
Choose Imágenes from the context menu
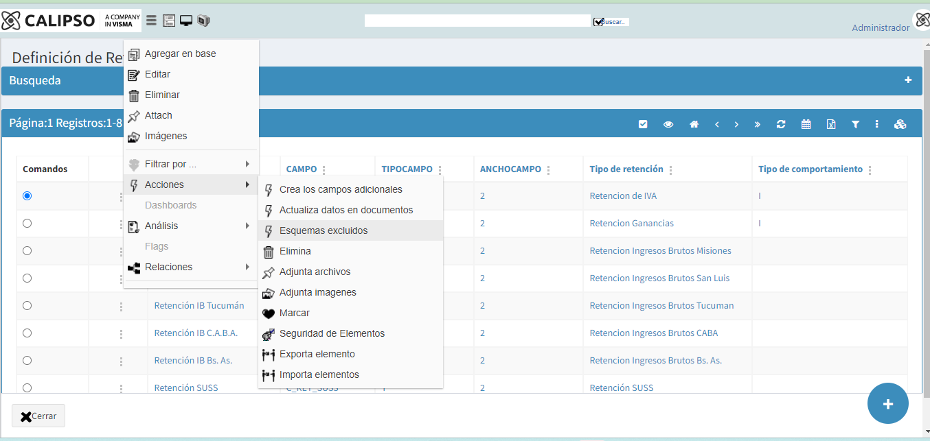click(x=191, y=136)
